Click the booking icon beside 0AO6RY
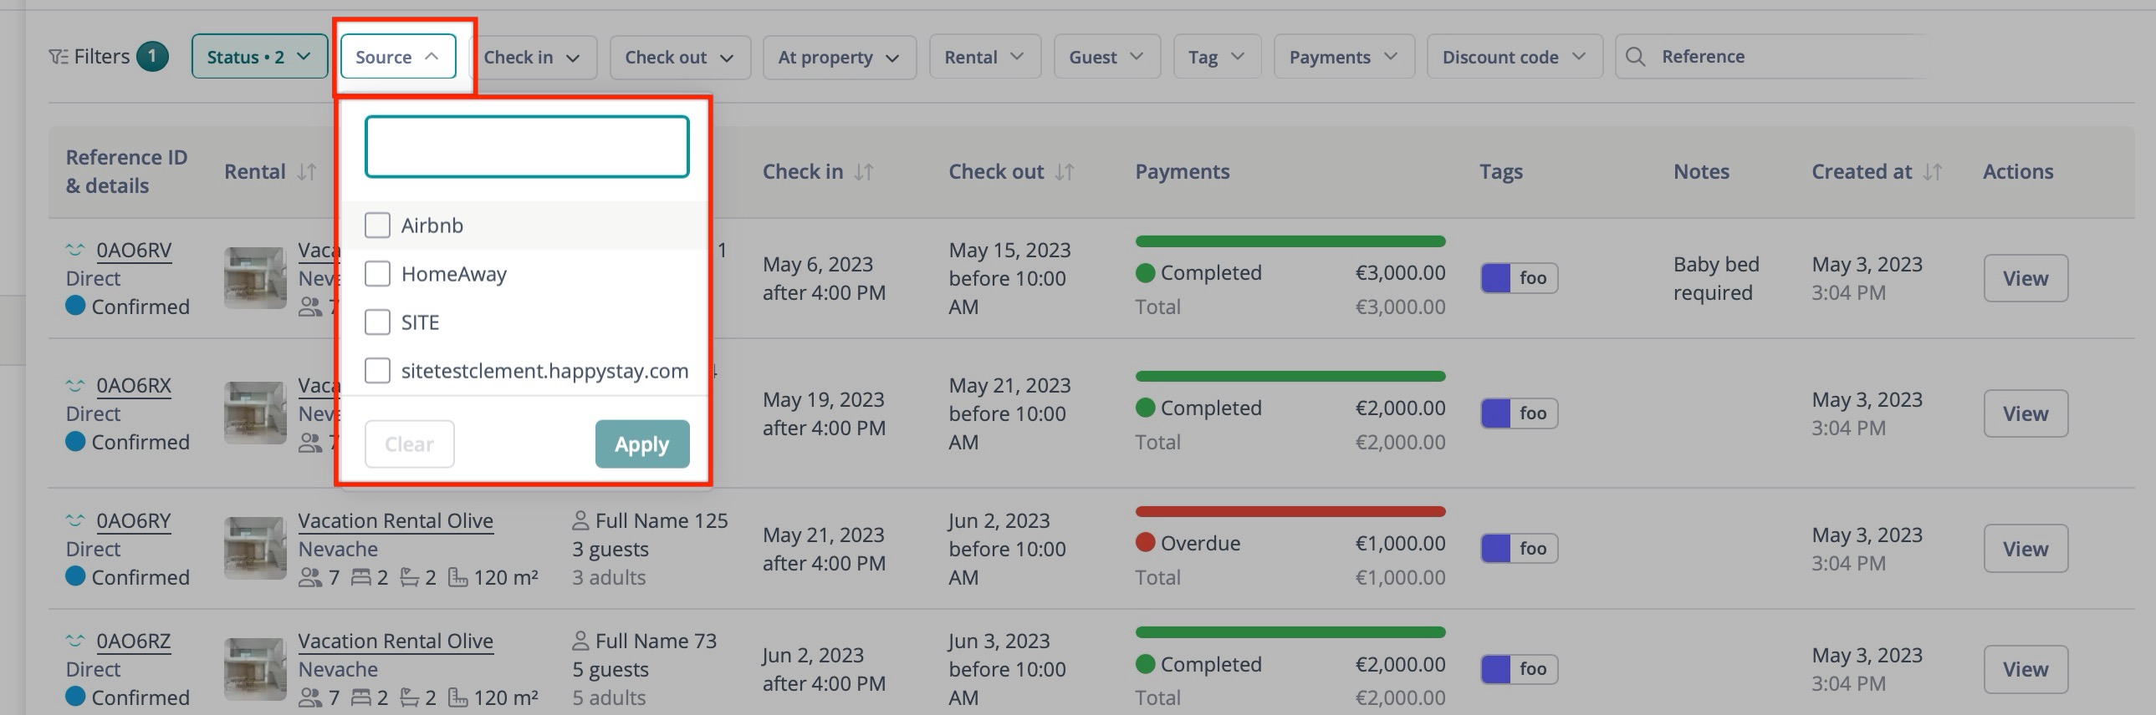 [x=75, y=521]
